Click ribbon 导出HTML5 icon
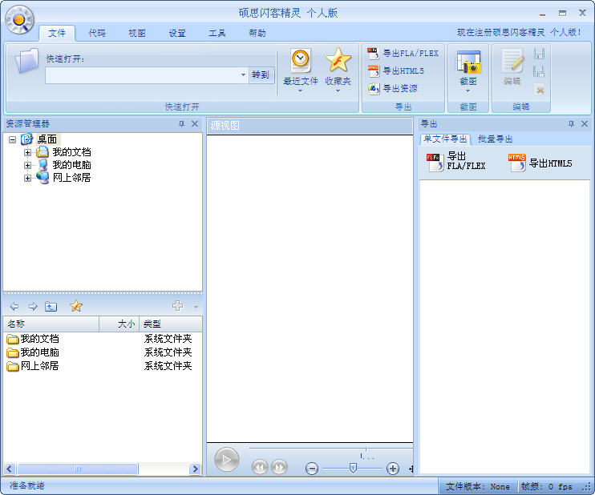This screenshot has height=495, width=595. pyautogui.click(x=373, y=70)
